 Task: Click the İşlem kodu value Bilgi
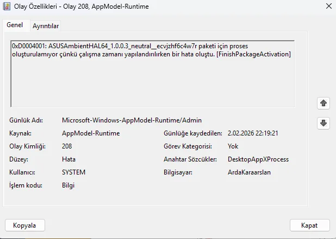click(x=68, y=185)
